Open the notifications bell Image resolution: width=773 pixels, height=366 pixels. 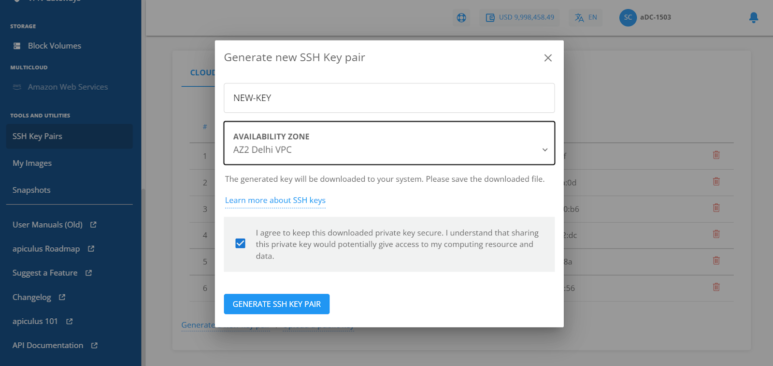753,17
